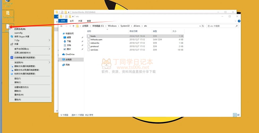
Task: Select 图片 in navigation pane
Action: tap(69, 49)
